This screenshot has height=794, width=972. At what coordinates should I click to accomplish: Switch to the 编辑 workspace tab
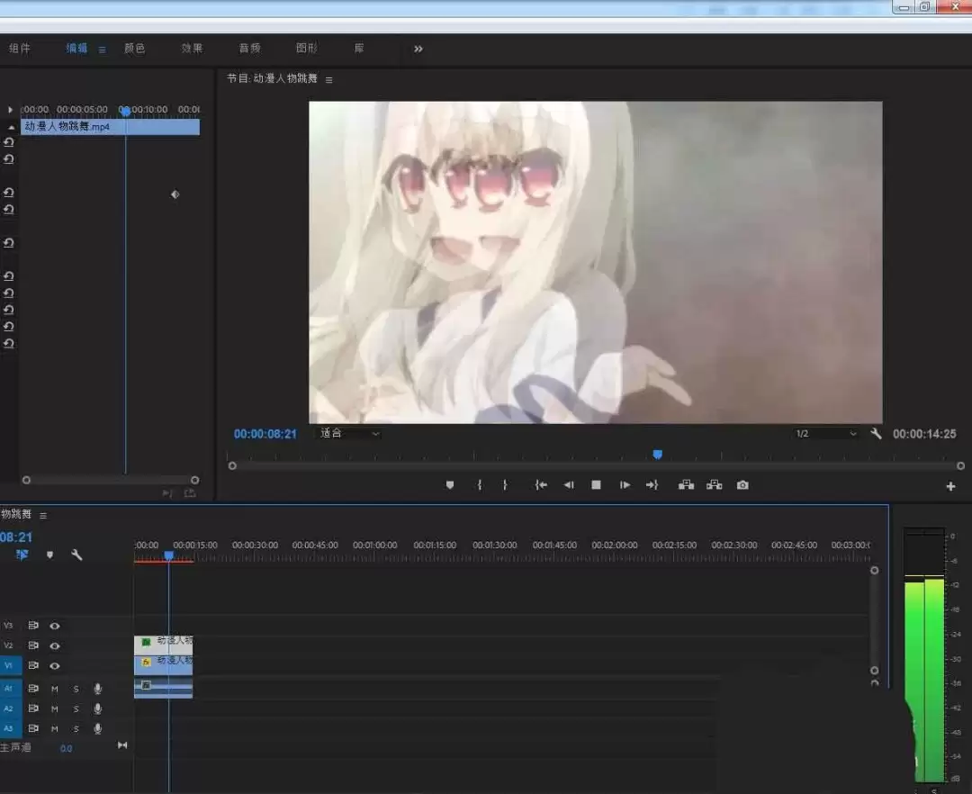click(76, 49)
